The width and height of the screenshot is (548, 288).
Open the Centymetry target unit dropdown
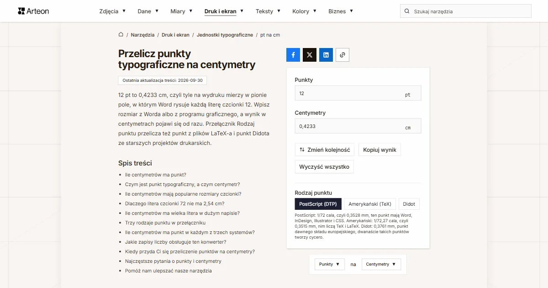(381, 264)
